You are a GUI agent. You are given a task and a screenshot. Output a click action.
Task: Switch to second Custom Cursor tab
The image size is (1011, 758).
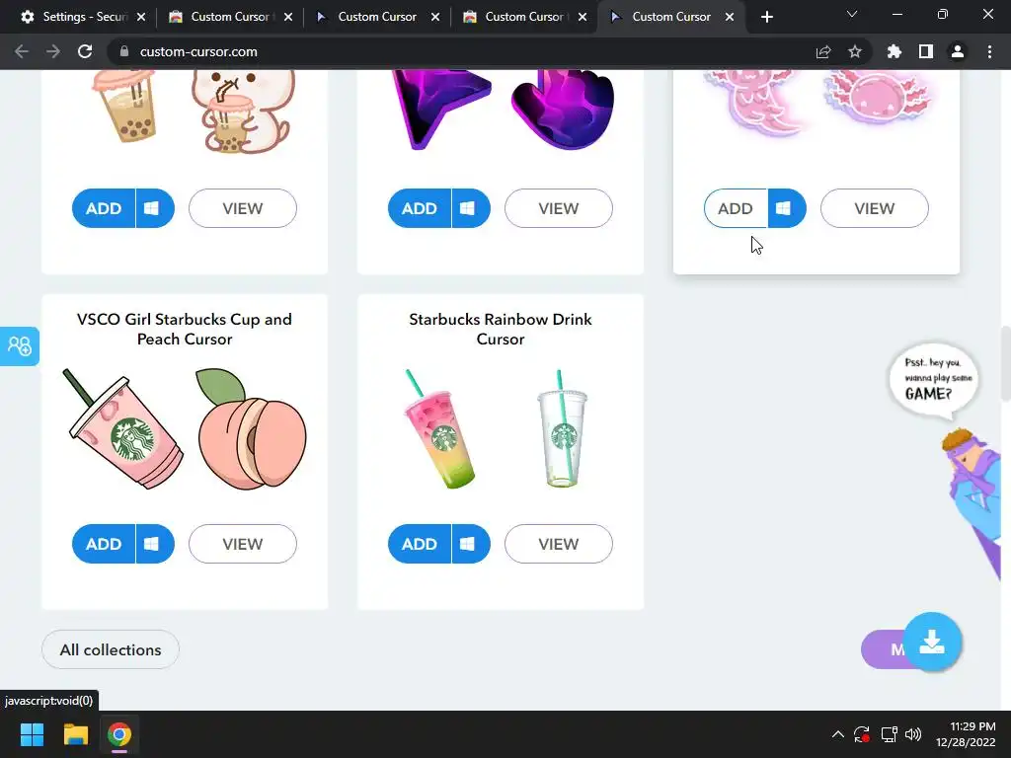[230, 17]
